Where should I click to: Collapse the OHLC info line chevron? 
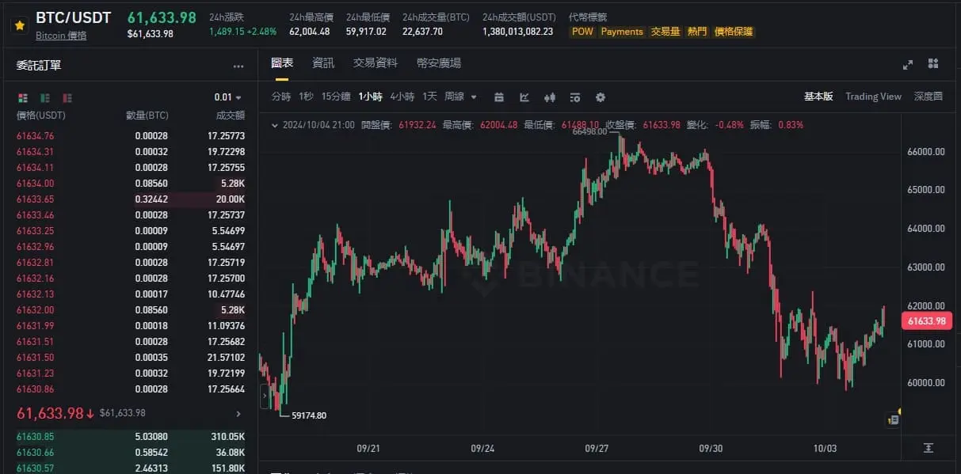[x=275, y=124]
